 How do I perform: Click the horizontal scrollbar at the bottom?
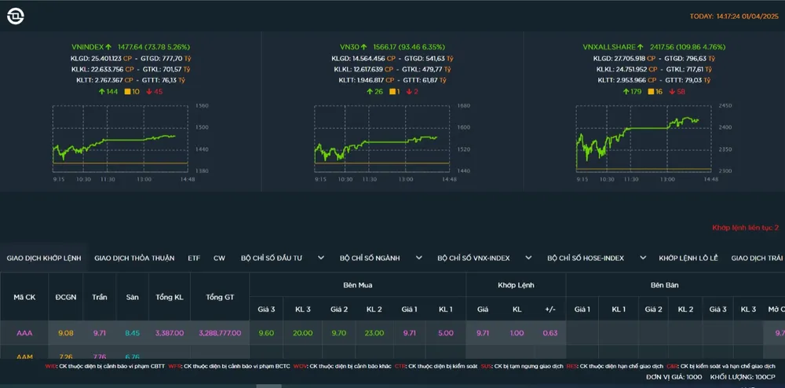point(269,386)
